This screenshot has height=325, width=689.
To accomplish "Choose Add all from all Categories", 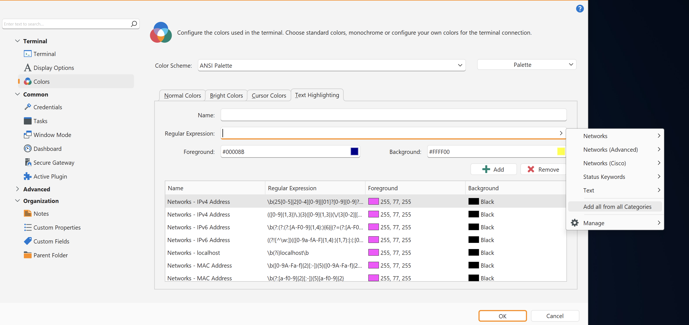I will pos(617,207).
